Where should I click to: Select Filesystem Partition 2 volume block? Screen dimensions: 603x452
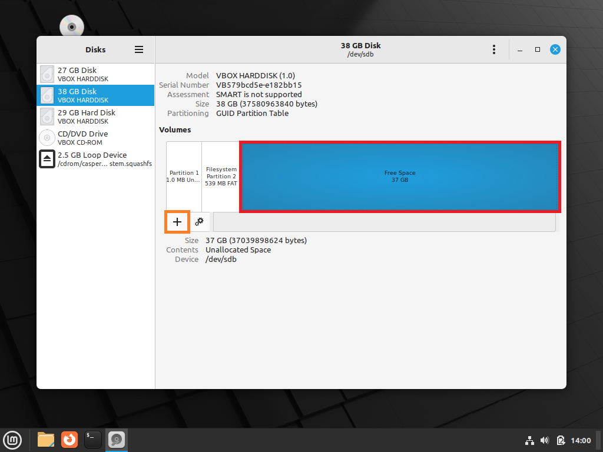coord(221,177)
